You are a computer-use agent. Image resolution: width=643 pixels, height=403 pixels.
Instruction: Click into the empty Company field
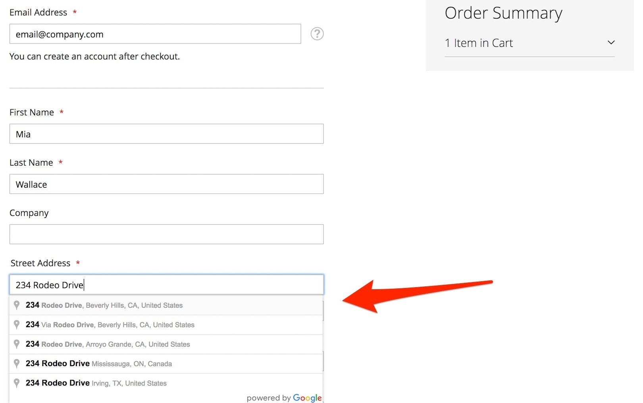[x=166, y=234]
